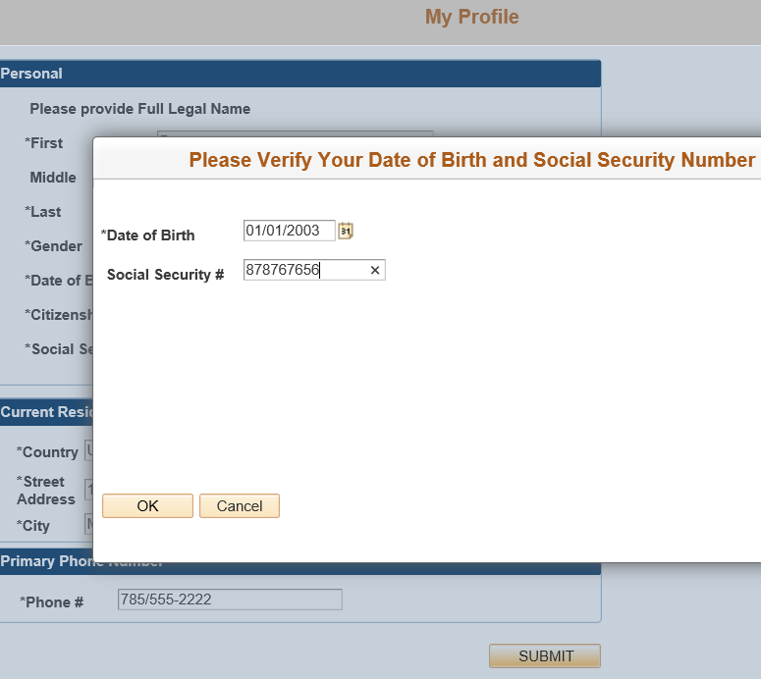Clear the Social Security number field
This screenshot has width=761, height=679.
(x=374, y=270)
